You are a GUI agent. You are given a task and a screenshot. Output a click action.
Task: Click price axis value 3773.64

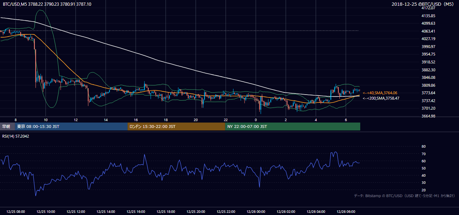click(x=428, y=93)
